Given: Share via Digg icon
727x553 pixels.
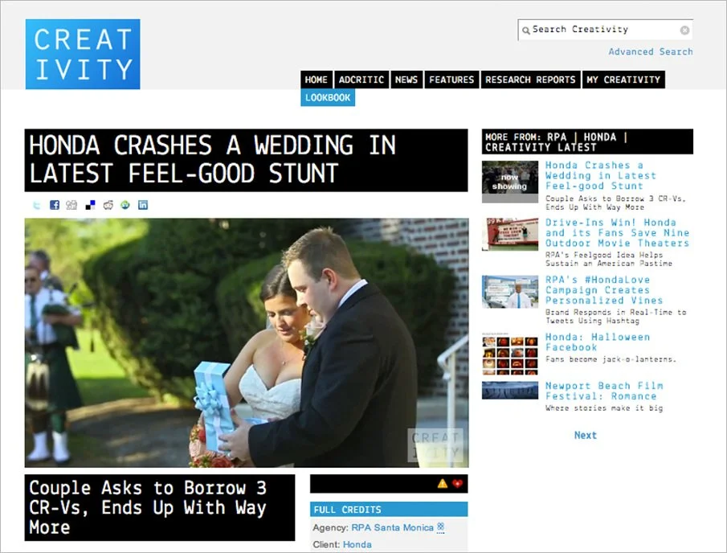Looking at the screenshot, I should (x=71, y=205).
